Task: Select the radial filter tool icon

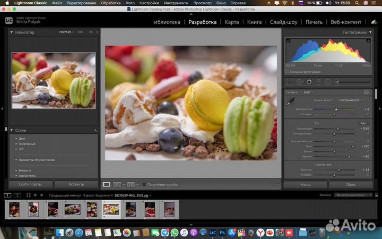Action: click(328, 82)
